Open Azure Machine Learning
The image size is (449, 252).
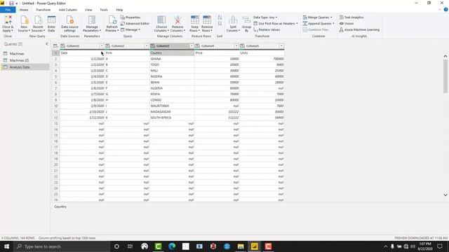[359, 29]
